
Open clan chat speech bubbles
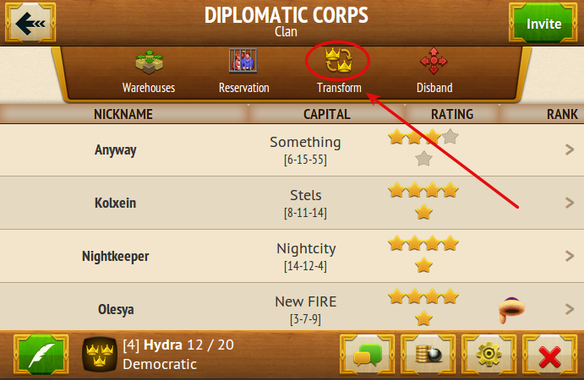click(x=368, y=355)
